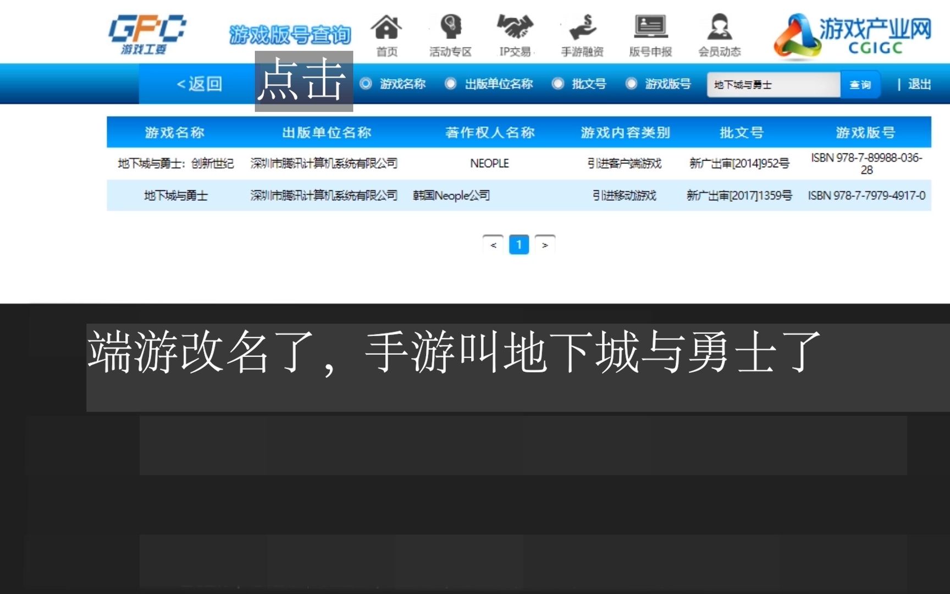The width and height of the screenshot is (950, 594).
Task: Click publisher cell in 引进移动游戏 row
Action: tap(324, 195)
